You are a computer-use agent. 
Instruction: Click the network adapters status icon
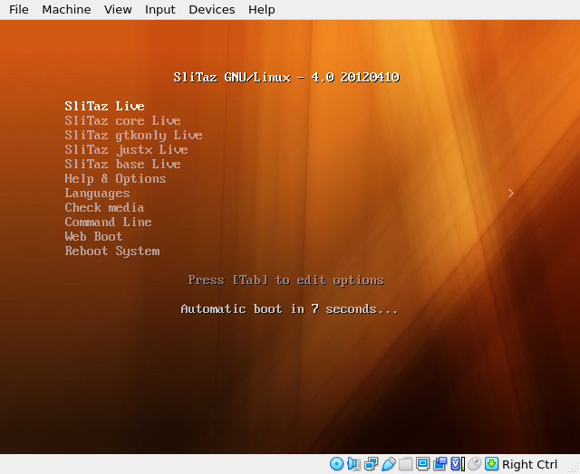point(371,464)
